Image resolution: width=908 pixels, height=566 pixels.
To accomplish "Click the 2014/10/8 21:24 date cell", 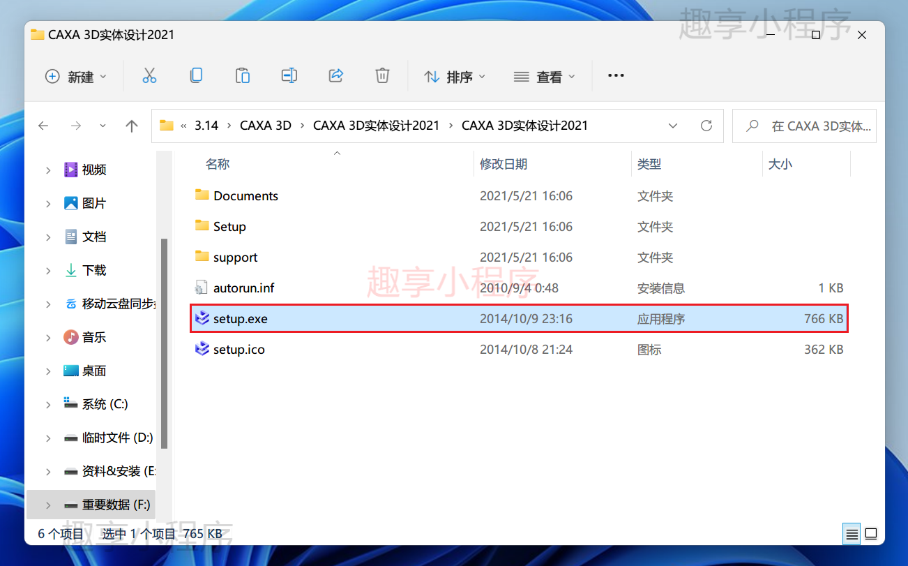I will [526, 349].
